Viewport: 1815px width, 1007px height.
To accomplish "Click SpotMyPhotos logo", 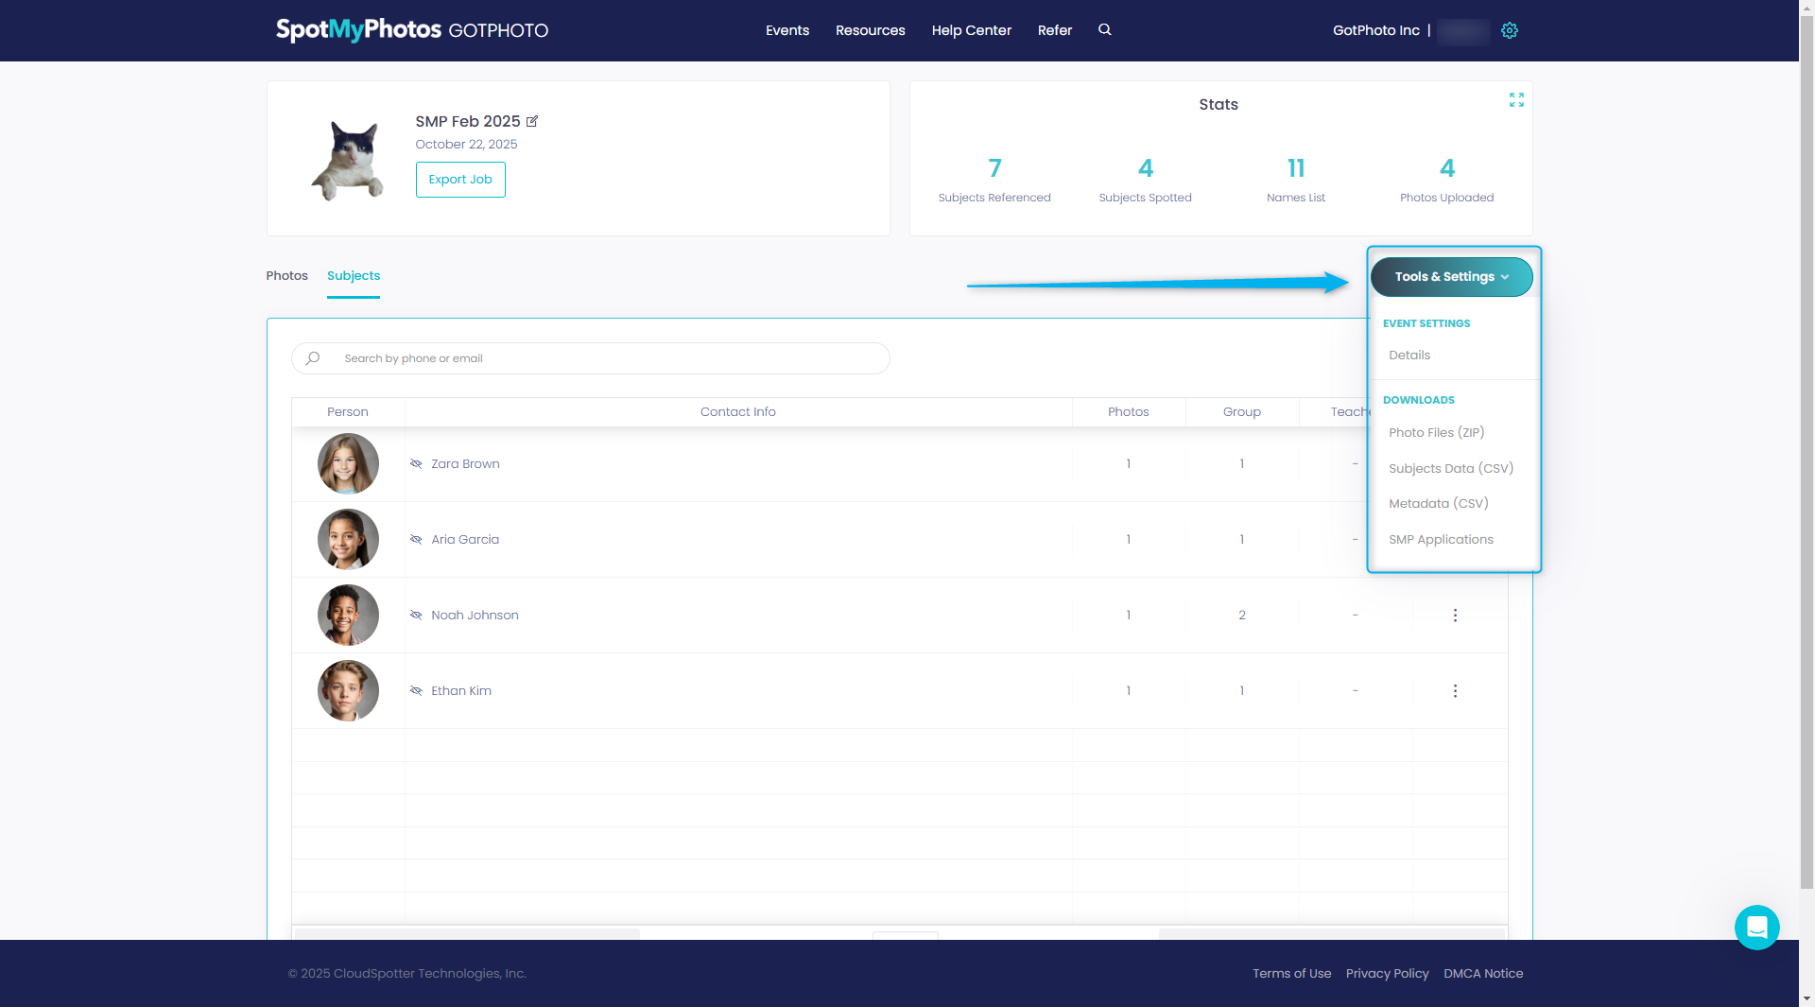I will [x=411, y=30].
